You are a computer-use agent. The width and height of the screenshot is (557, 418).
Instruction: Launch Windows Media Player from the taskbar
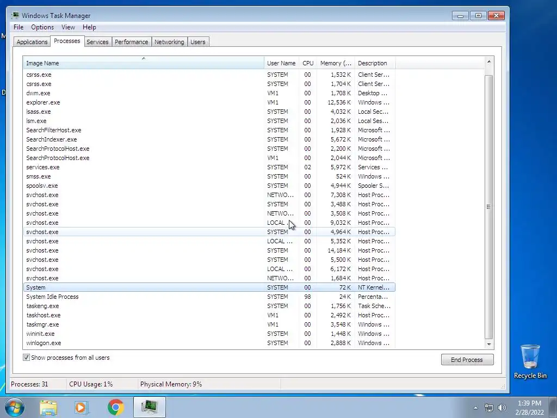coord(82,408)
